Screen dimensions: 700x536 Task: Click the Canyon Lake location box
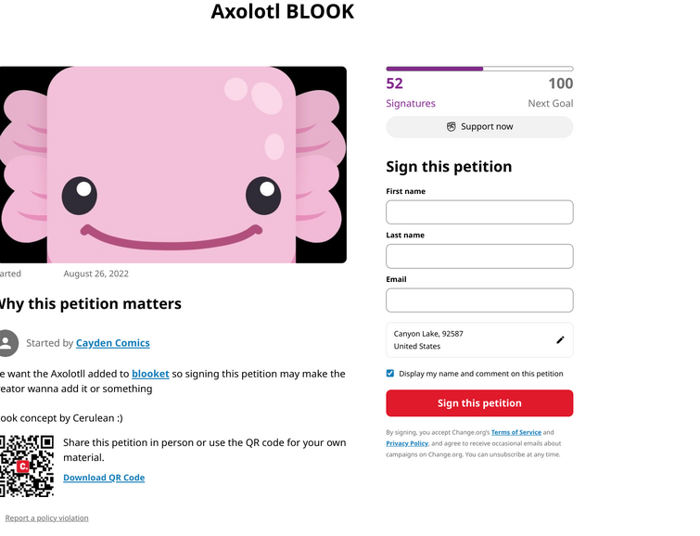[479, 340]
